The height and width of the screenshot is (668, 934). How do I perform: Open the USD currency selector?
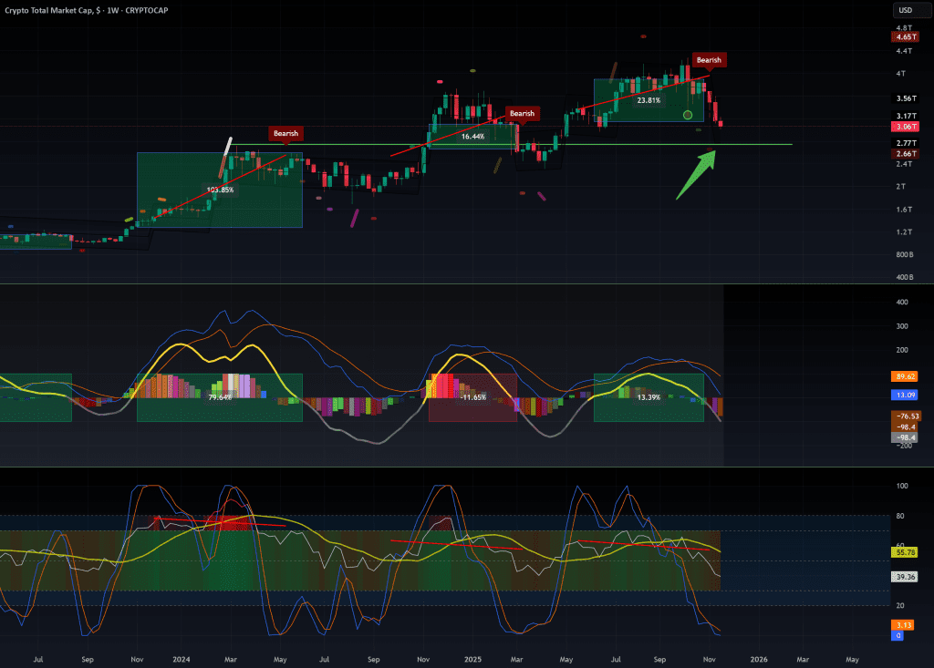pyautogui.click(x=906, y=10)
